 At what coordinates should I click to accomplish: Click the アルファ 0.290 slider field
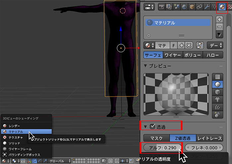click(x=162, y=148)
